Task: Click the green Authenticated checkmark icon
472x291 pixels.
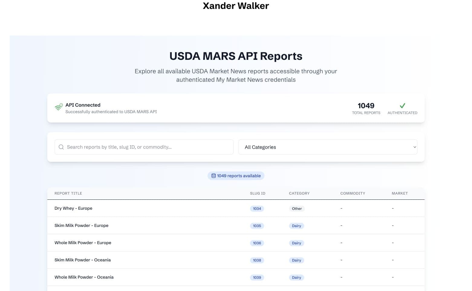Action: (402, 106)
